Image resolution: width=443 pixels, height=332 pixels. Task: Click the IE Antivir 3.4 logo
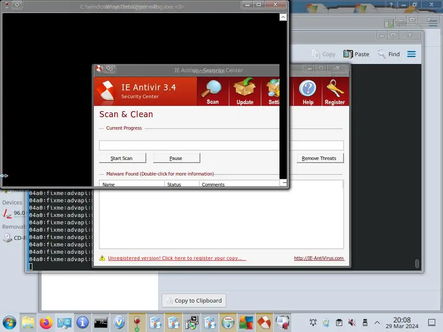105,91
